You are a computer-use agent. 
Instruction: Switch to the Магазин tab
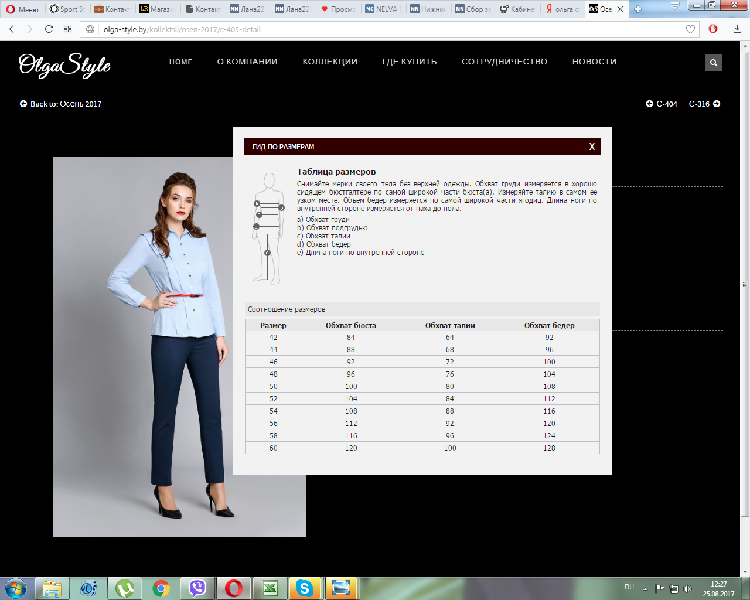157,9
